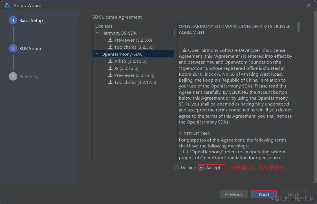The height and width of the screenshot is (204, 317).
Task: Click '1. DEFINITIONS' in license text
Action: (194, 134)
